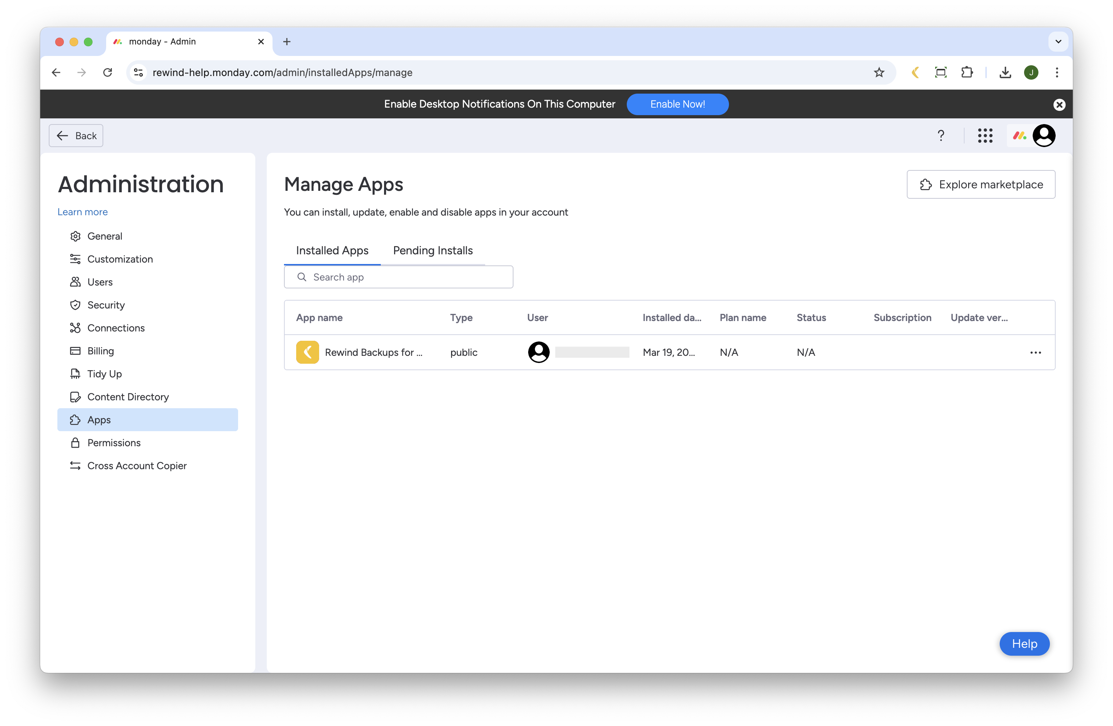Open Customization settings

click(x=147, y=259)
